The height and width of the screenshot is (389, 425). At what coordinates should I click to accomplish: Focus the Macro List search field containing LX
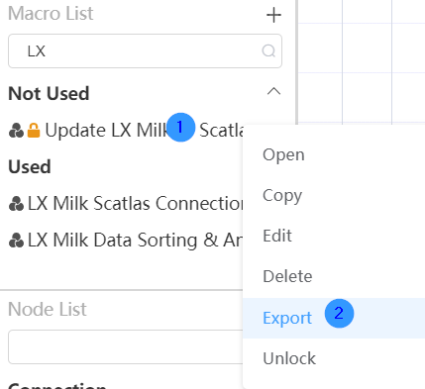[145, 51]
